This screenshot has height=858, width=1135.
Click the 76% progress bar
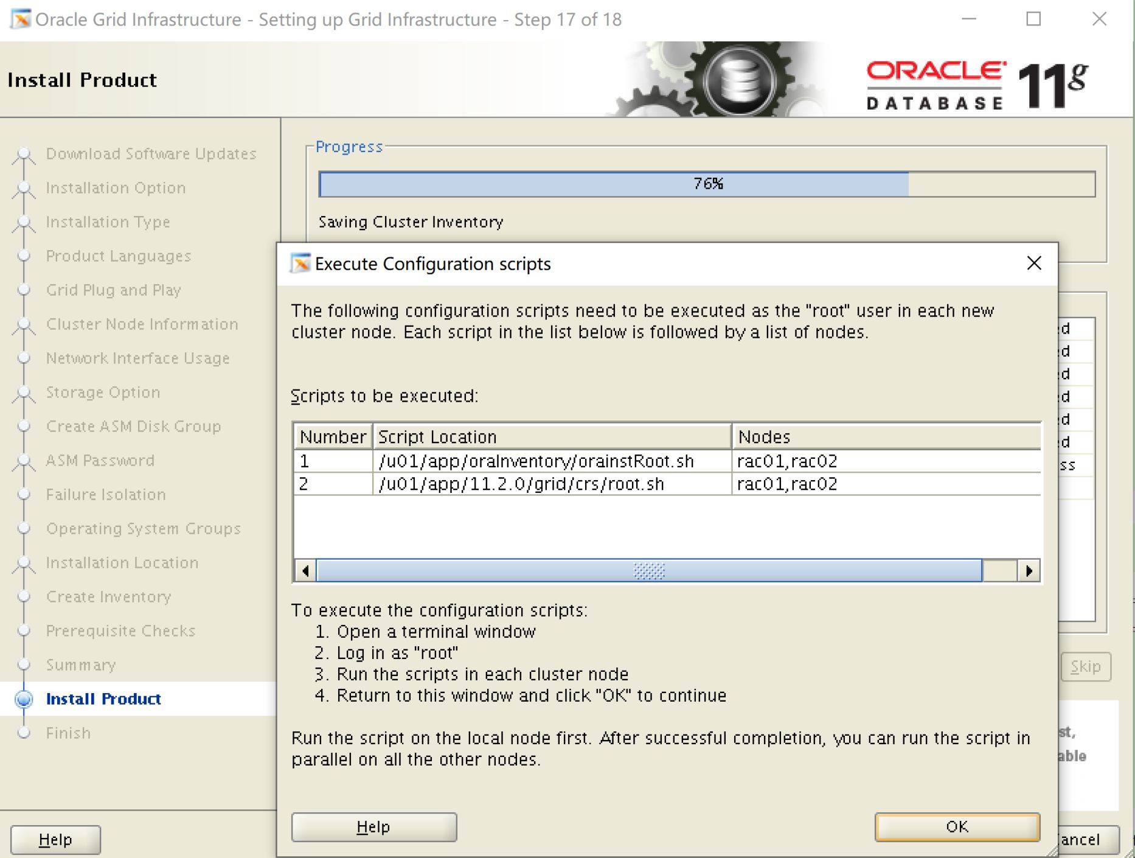click(x=707, y=184)
